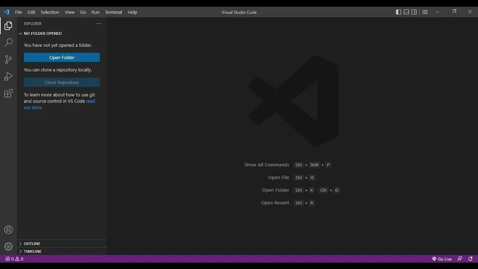Click the warnings count in status bar
This screenshot has width=478, height=269.
coord(19,259)
